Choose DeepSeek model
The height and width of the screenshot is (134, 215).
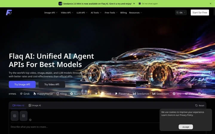pos(103,94)
